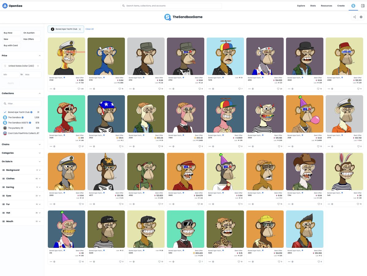Image resolution: width=367 pixels, height=276 pixels.
Task: Favorite the heart icon on ape 3749
Action: [x=79, y=89]
